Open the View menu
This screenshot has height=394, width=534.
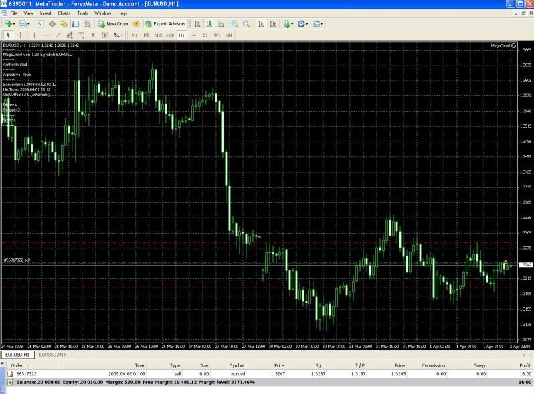pos(29,13)
